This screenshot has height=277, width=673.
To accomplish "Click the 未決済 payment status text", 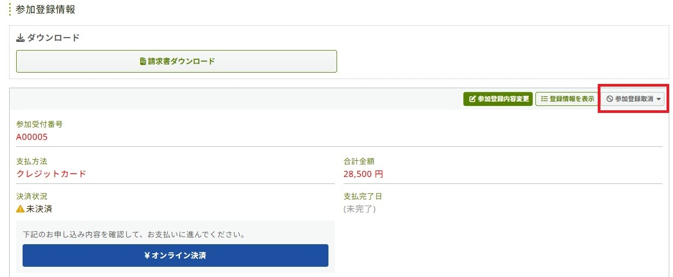I will 39,209.
